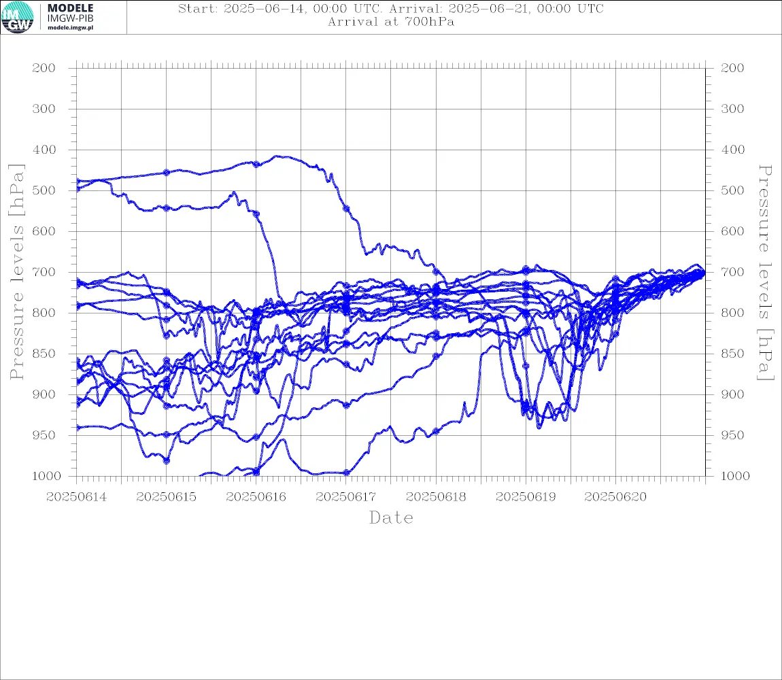Image resolution: width=782 pixels, height=680 pixels.
Task: Click the lowest trajectory marker near 1000 hPa on 20250617
Action: pos(346,473)
